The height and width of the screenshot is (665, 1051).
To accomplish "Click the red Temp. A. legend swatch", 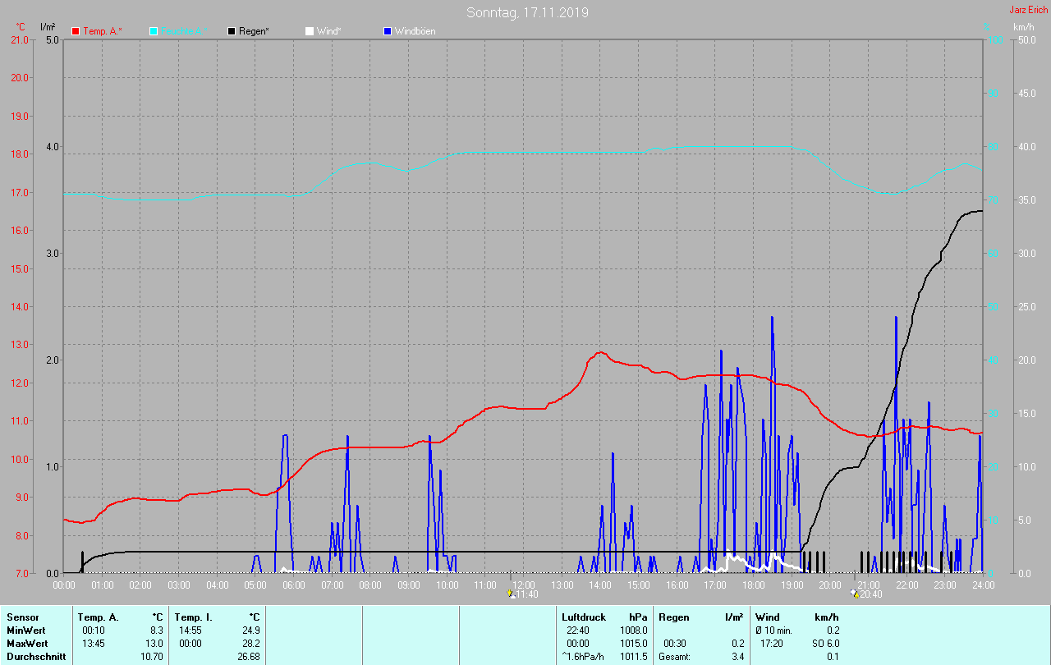I will [x=76, y=31].
